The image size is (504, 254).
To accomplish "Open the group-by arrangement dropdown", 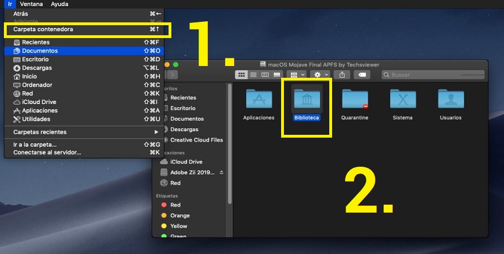I will [296, 75].
